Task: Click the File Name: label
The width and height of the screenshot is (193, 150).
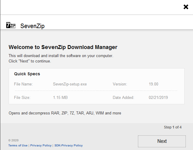Action: [x=23, y=84]
